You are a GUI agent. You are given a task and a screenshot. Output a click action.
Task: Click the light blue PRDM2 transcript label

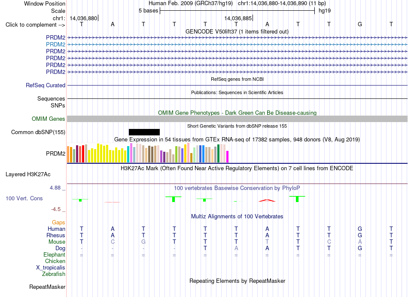point(55,45)
